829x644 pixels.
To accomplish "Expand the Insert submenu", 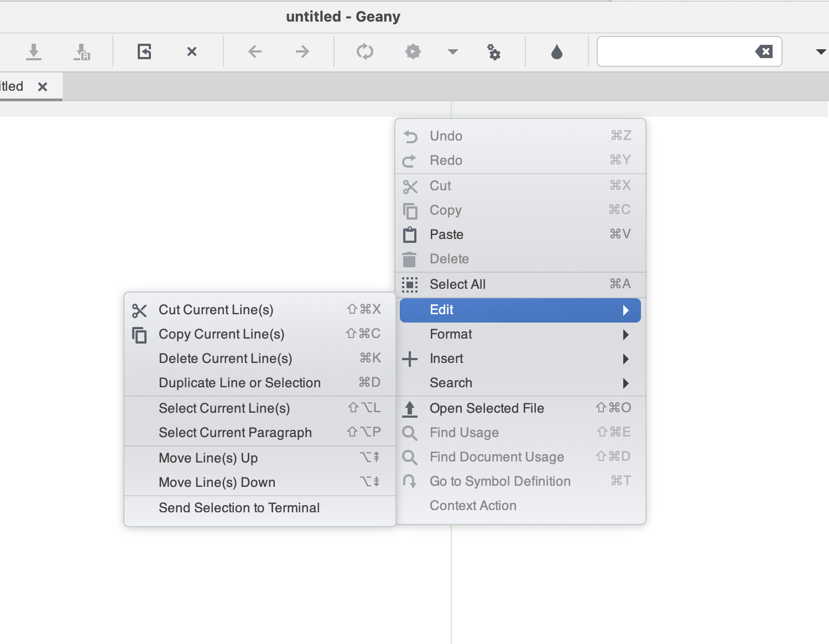I will (x=520, y=359).
